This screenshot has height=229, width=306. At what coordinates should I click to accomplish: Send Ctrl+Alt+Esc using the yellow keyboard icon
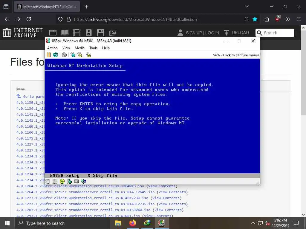80,55
